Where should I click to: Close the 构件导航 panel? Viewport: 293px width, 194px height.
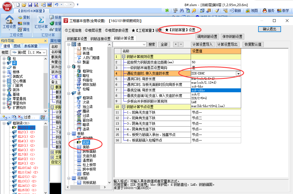pos(45,41)
